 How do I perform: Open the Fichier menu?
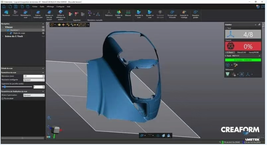[35, 7]
